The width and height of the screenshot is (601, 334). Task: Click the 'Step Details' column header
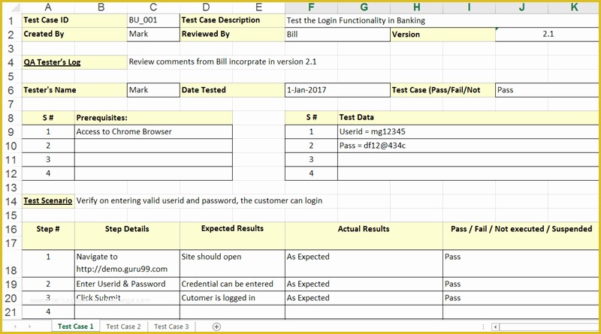(x=127, y=236)
